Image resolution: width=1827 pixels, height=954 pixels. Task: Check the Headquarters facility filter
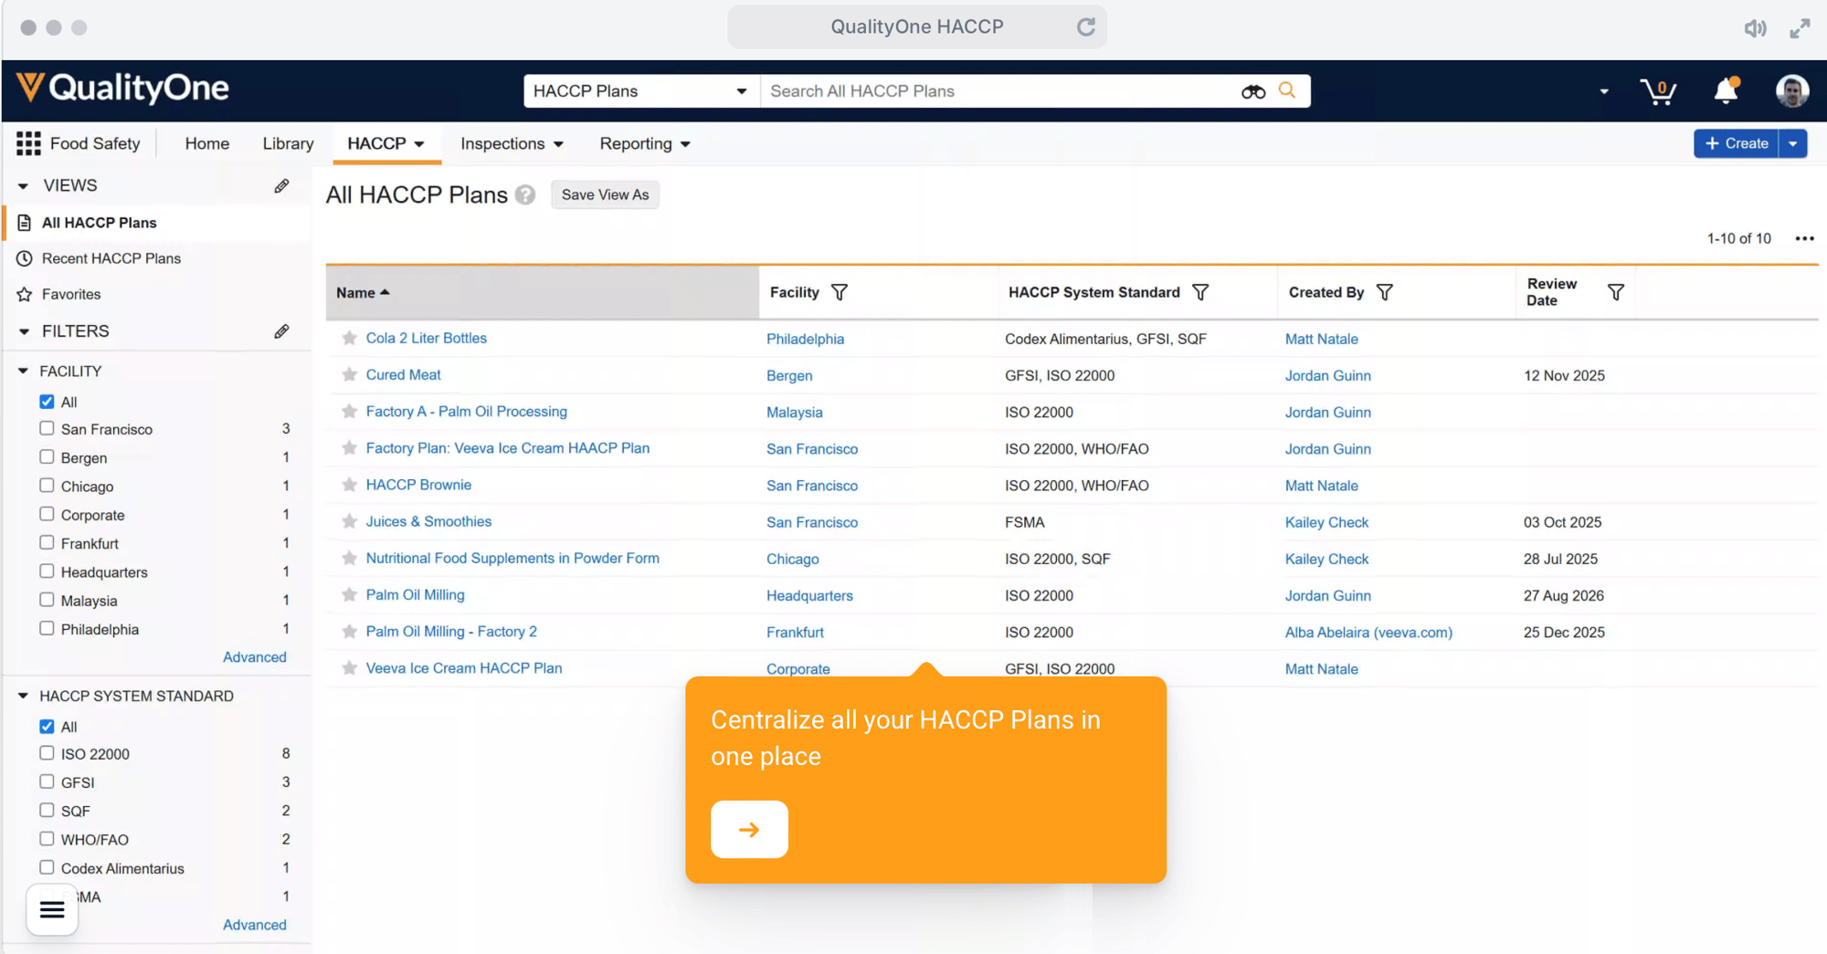(x=47, y=571)
